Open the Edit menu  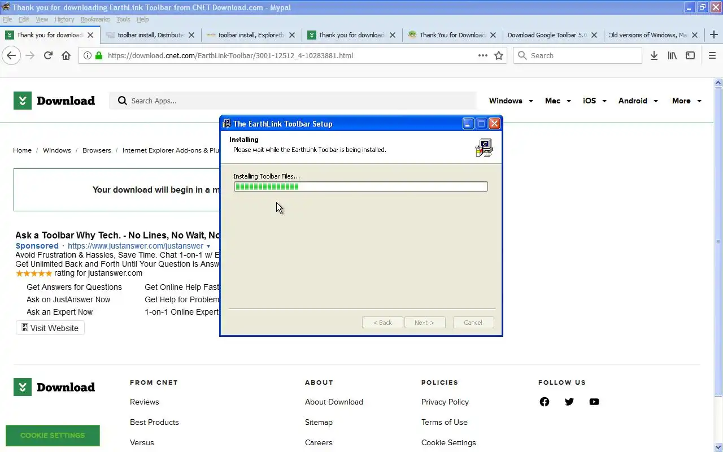click(24, 19)
